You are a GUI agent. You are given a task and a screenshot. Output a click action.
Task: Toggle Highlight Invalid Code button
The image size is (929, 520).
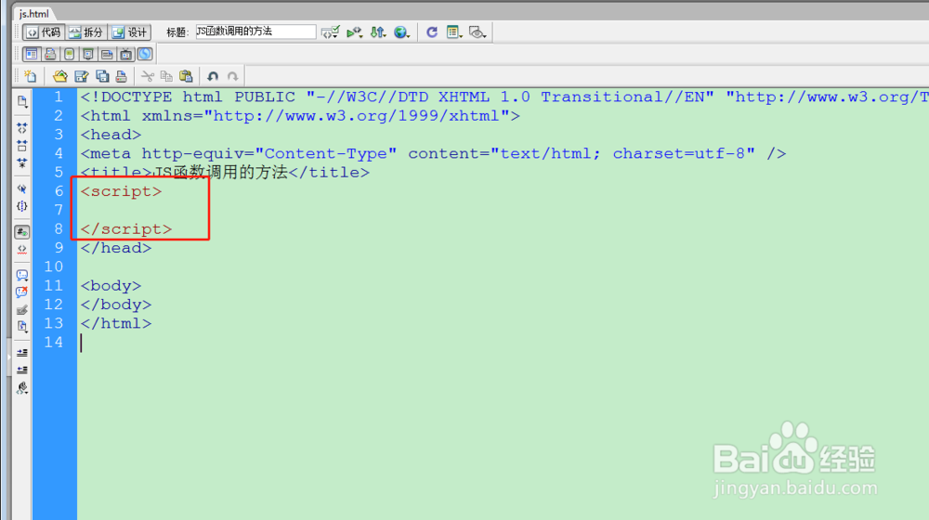coord(22,250)
